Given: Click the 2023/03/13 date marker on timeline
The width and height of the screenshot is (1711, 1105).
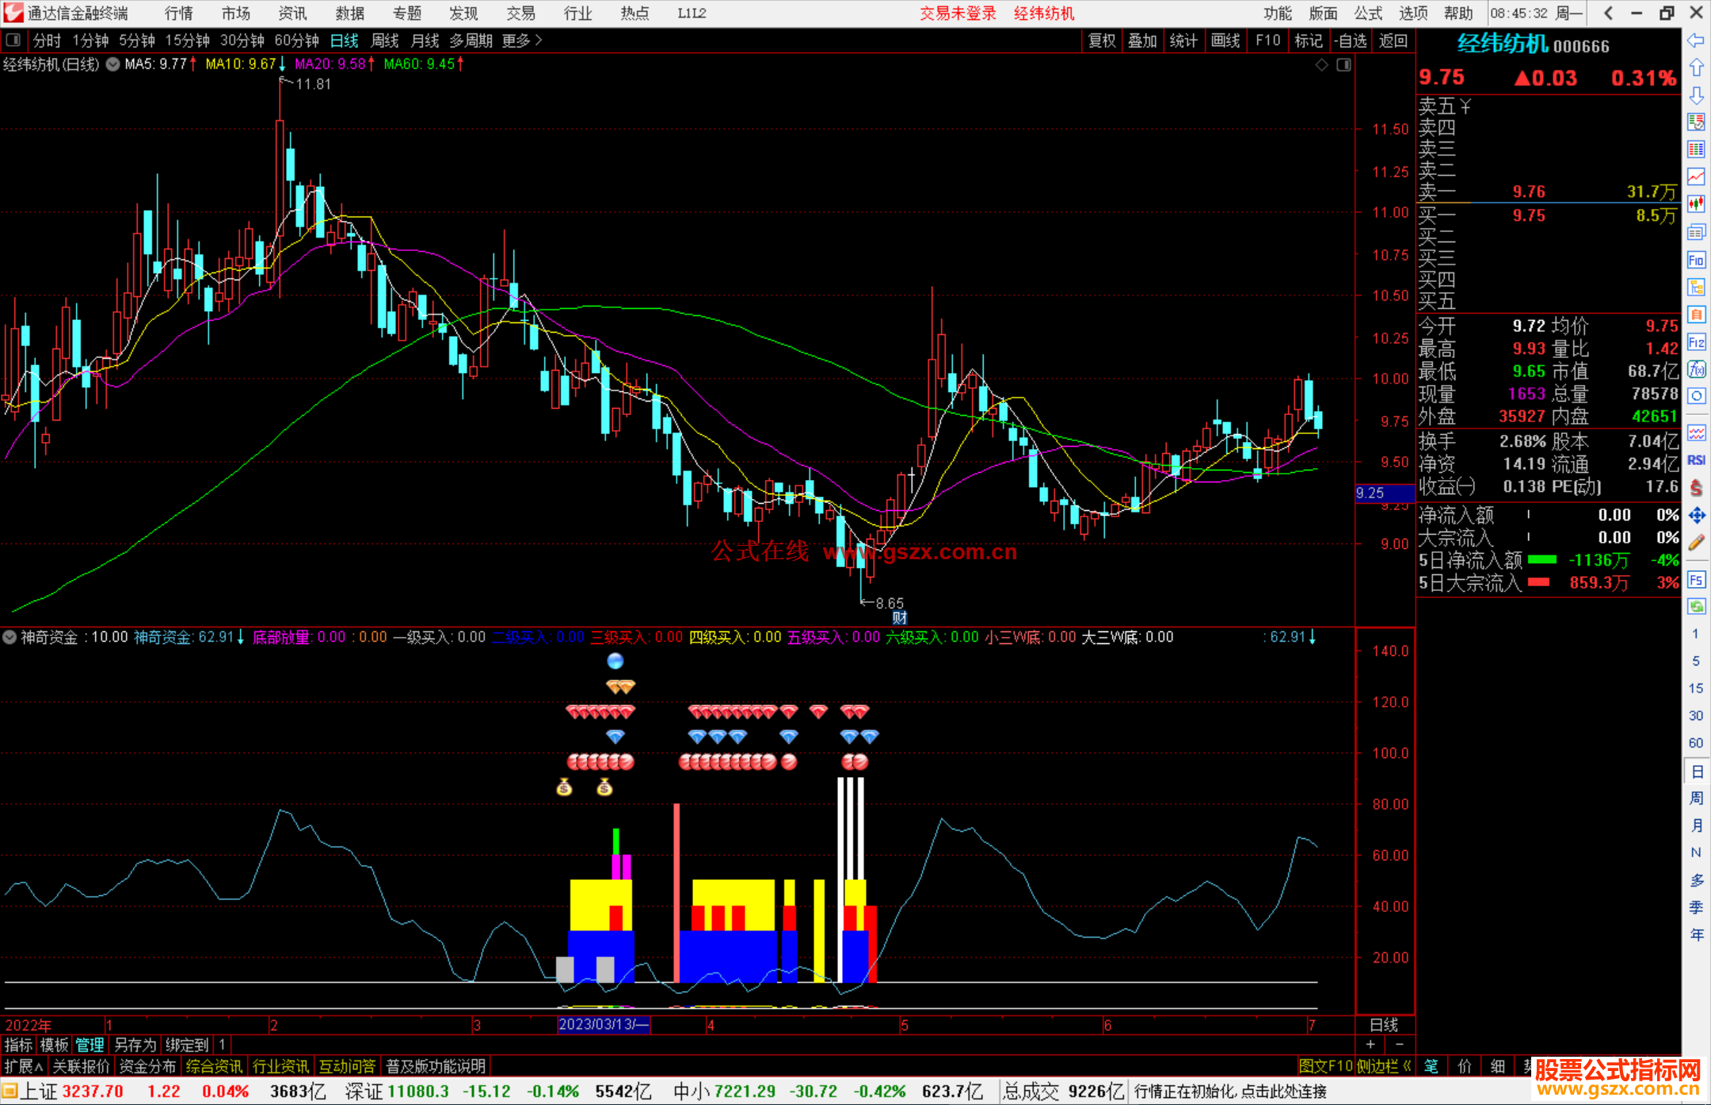Looking at the screenshot, I should point(604,1024).
